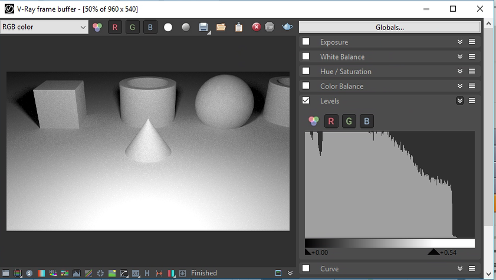
Task: Show all RGB channels in Levels histogram
Action: click(314, 121)
